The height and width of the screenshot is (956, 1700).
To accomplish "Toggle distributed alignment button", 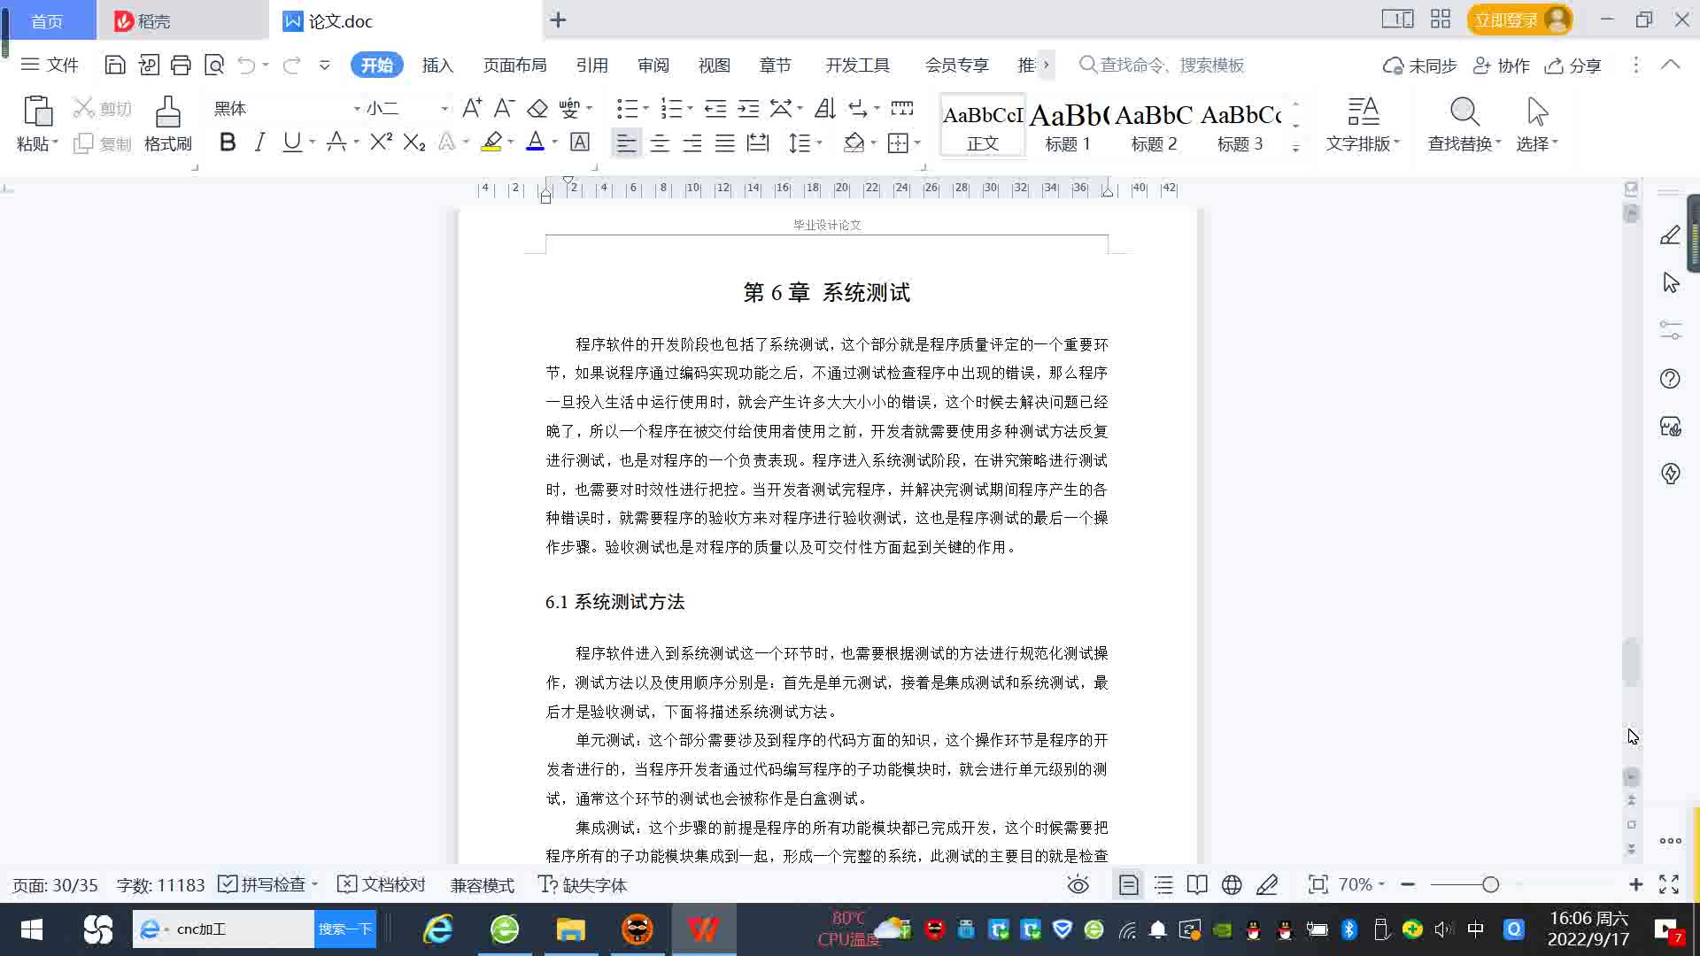I will pyautogui.click(x=758, y=143).
